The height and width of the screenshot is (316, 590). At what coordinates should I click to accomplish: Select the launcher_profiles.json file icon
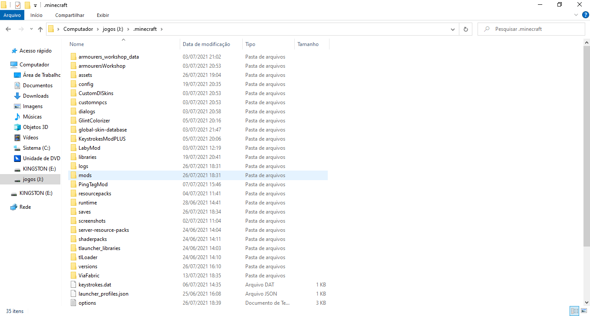click(73, 294)
